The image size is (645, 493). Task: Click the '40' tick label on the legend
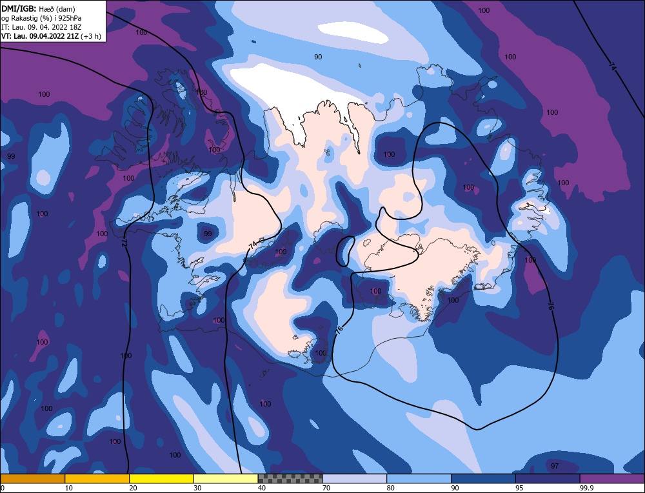click(262, 488)
